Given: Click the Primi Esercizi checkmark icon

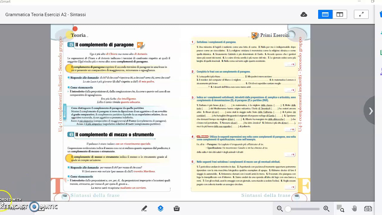Looking at the screenshot, I should [255, 36].
